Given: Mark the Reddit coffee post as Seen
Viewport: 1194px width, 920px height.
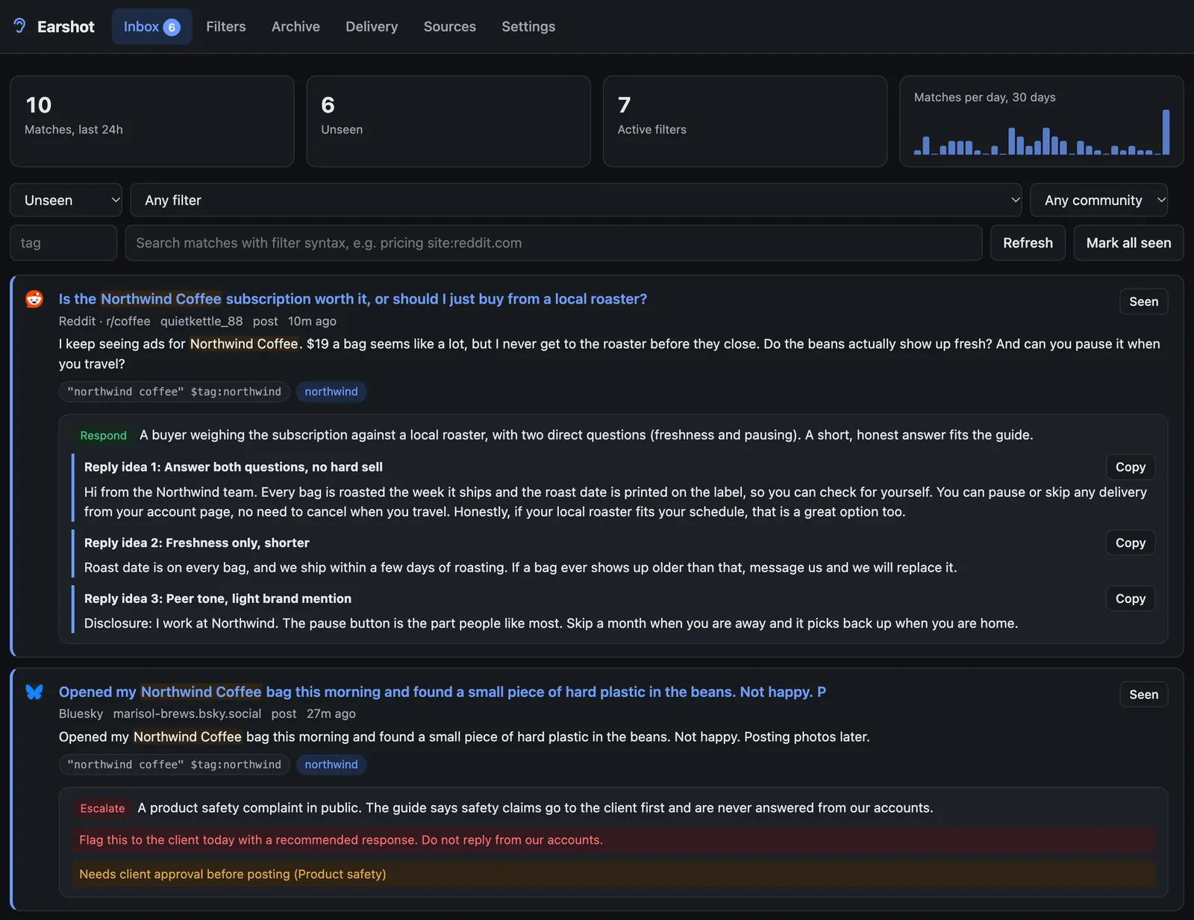Looking at the screenshot, I should point(1143,301).
